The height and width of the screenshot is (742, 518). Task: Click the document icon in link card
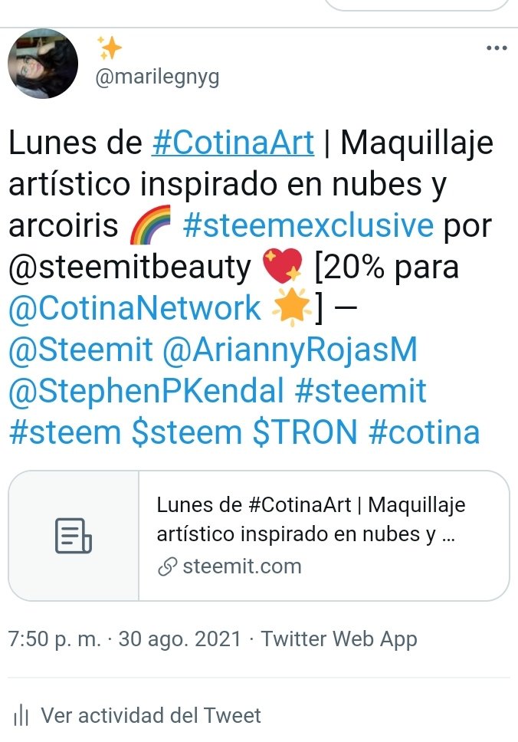(74, 536)
